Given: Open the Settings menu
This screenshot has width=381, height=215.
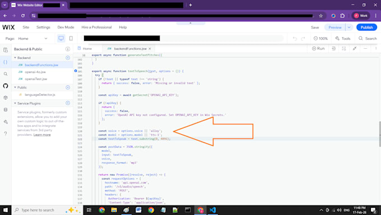Looking at the screenshot, I should pos(43,28).
